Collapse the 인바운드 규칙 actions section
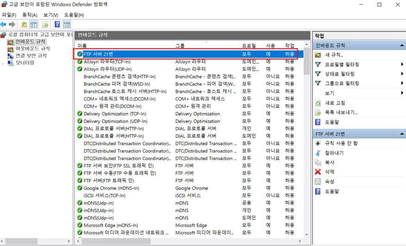This screenshot has width=406, height=246. point(401,45)
